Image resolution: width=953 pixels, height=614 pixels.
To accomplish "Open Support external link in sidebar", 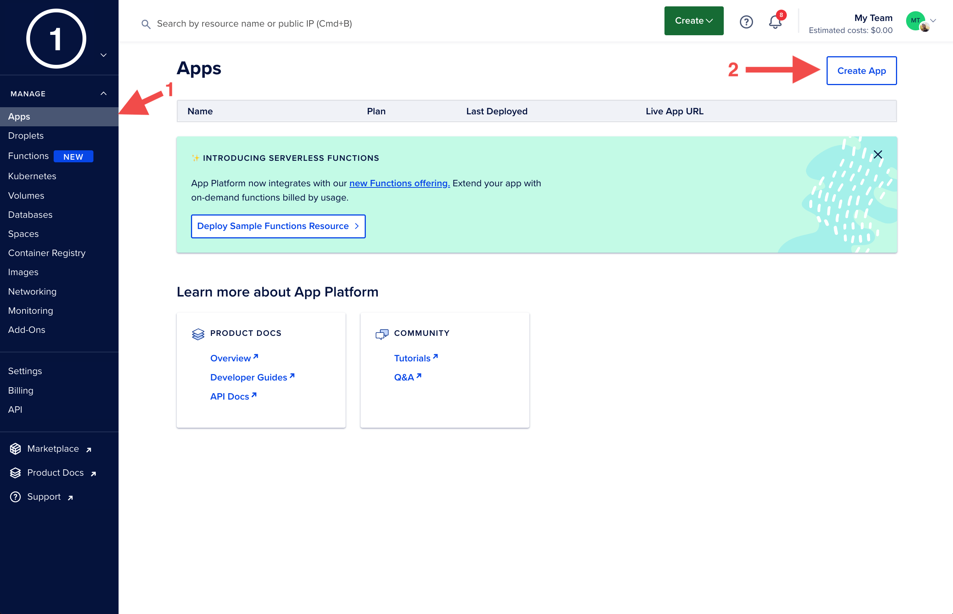I will click(50, 497).
